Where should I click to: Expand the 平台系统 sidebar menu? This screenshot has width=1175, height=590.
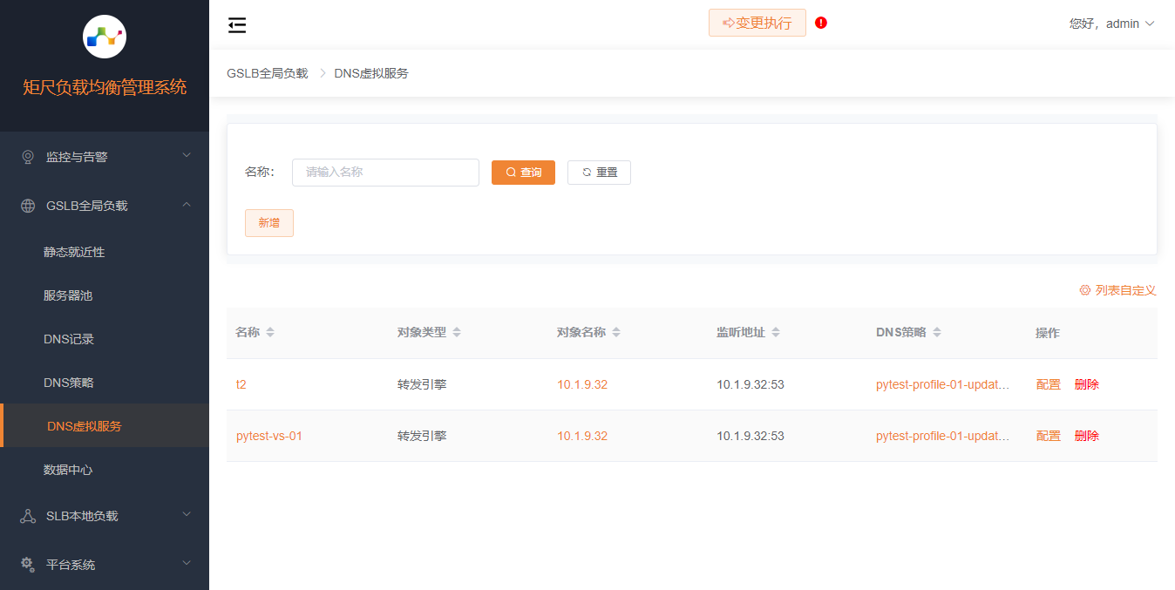click(105, 565)
